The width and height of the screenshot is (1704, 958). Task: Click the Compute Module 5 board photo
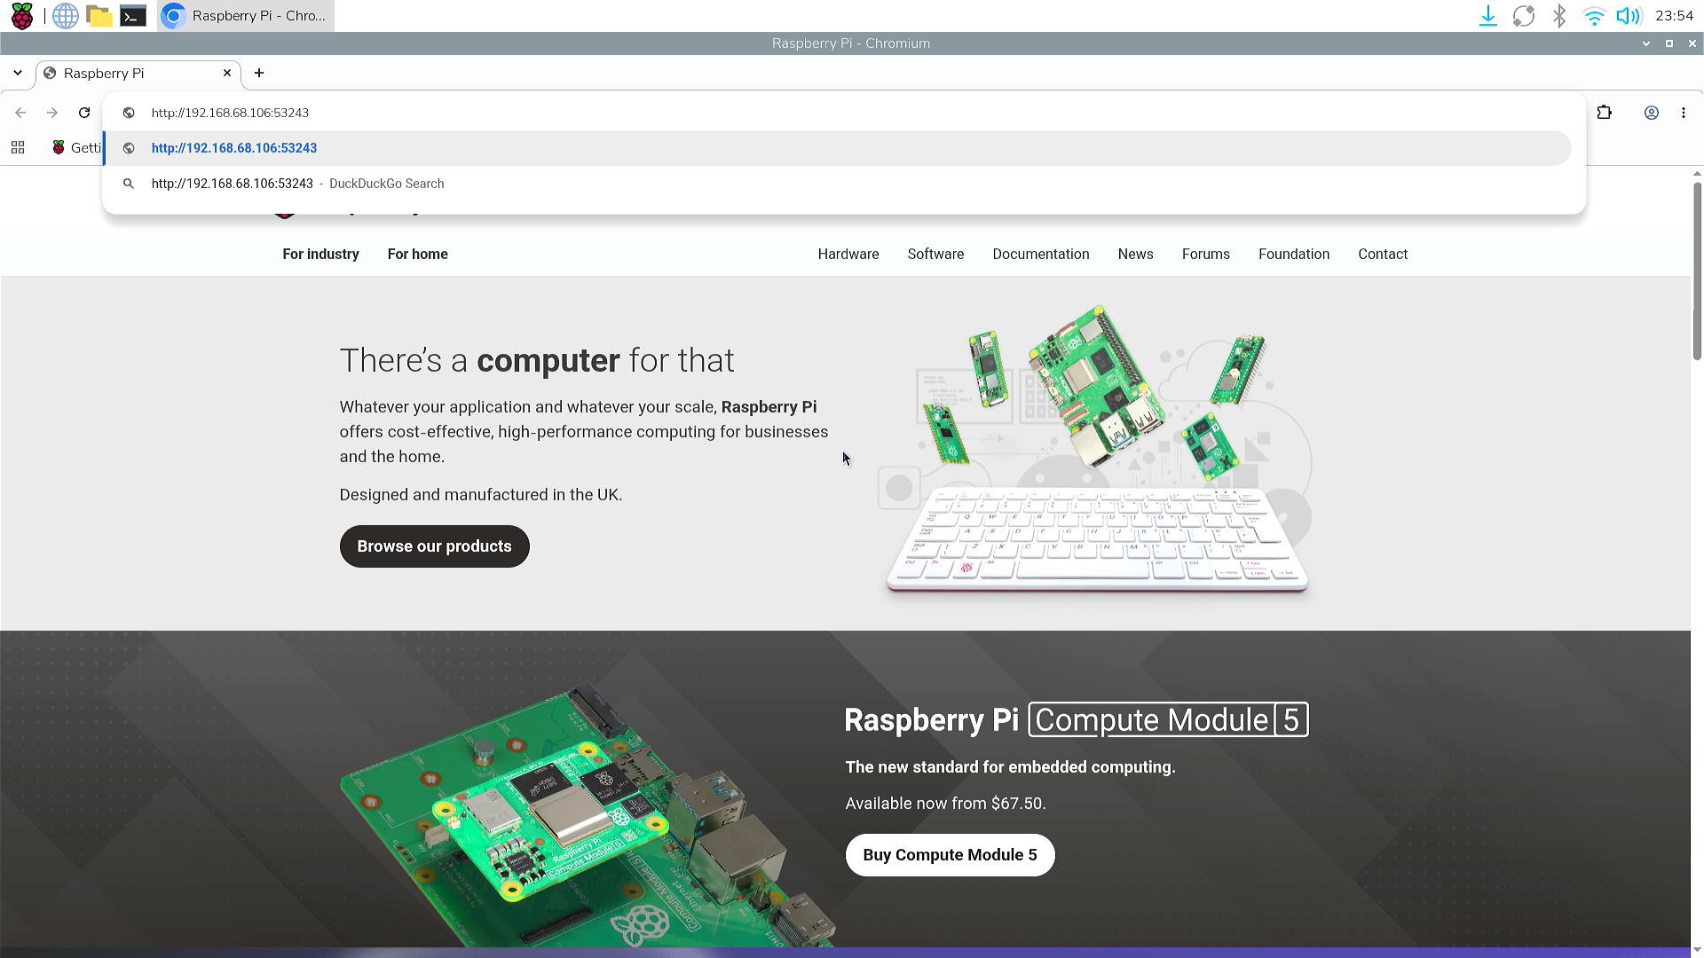tap(588, 814)
